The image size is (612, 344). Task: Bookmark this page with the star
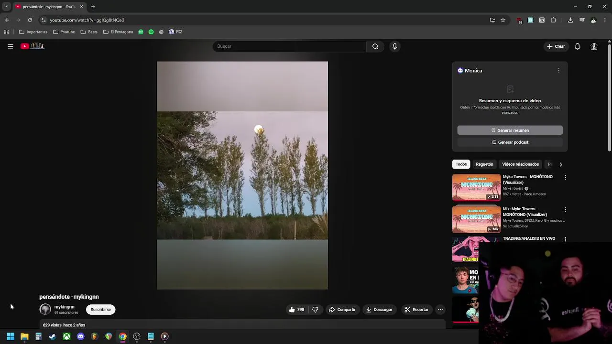pyautogui.click(x=503, y=20)
